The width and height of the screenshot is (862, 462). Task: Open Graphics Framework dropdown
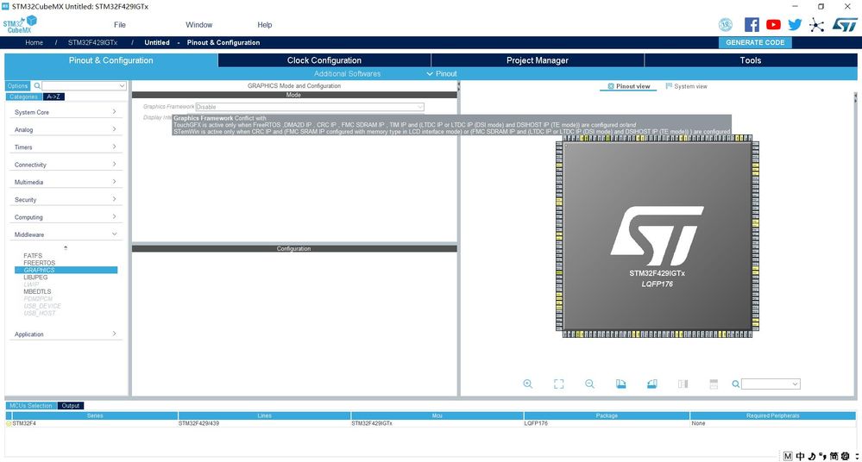tap(310, 107)
